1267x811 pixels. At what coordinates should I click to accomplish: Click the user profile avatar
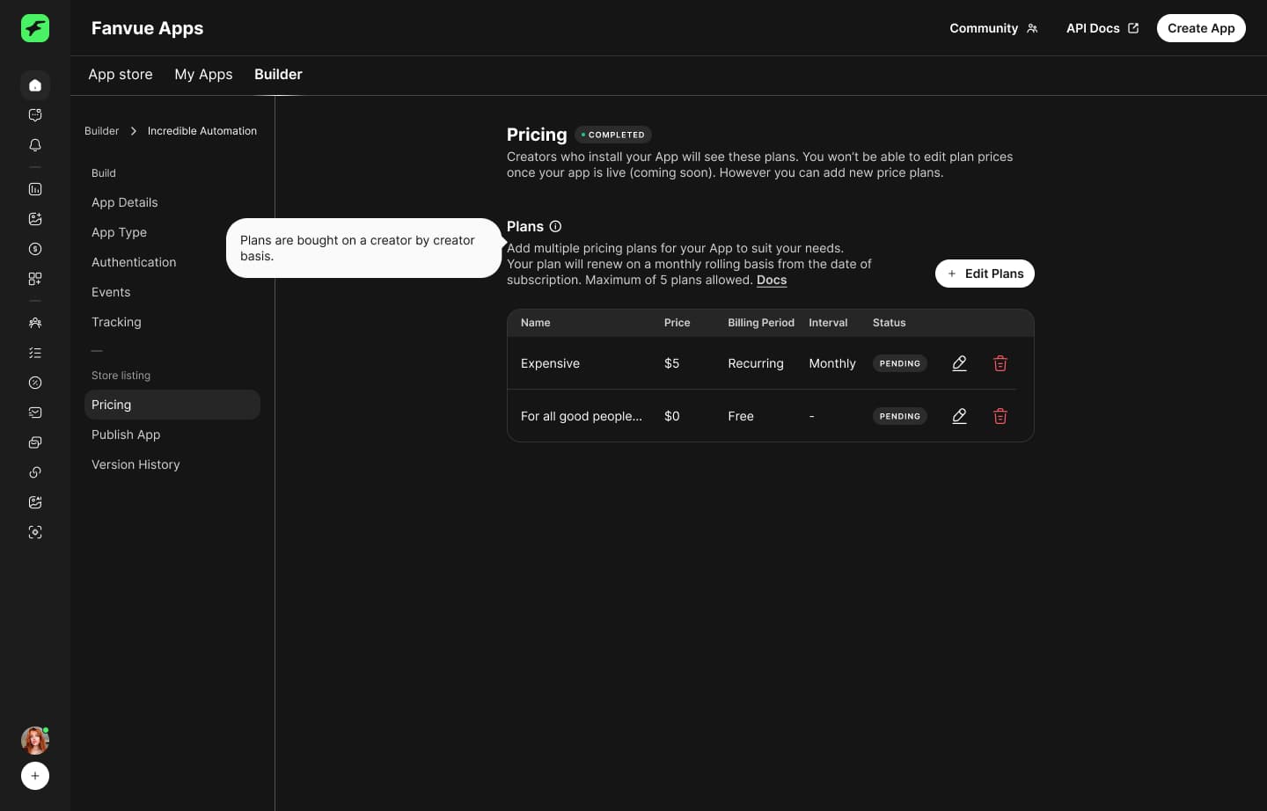(35, 741)
